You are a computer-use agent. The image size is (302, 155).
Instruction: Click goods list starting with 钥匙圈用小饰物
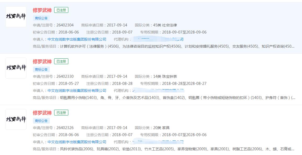tap(178, 98)
